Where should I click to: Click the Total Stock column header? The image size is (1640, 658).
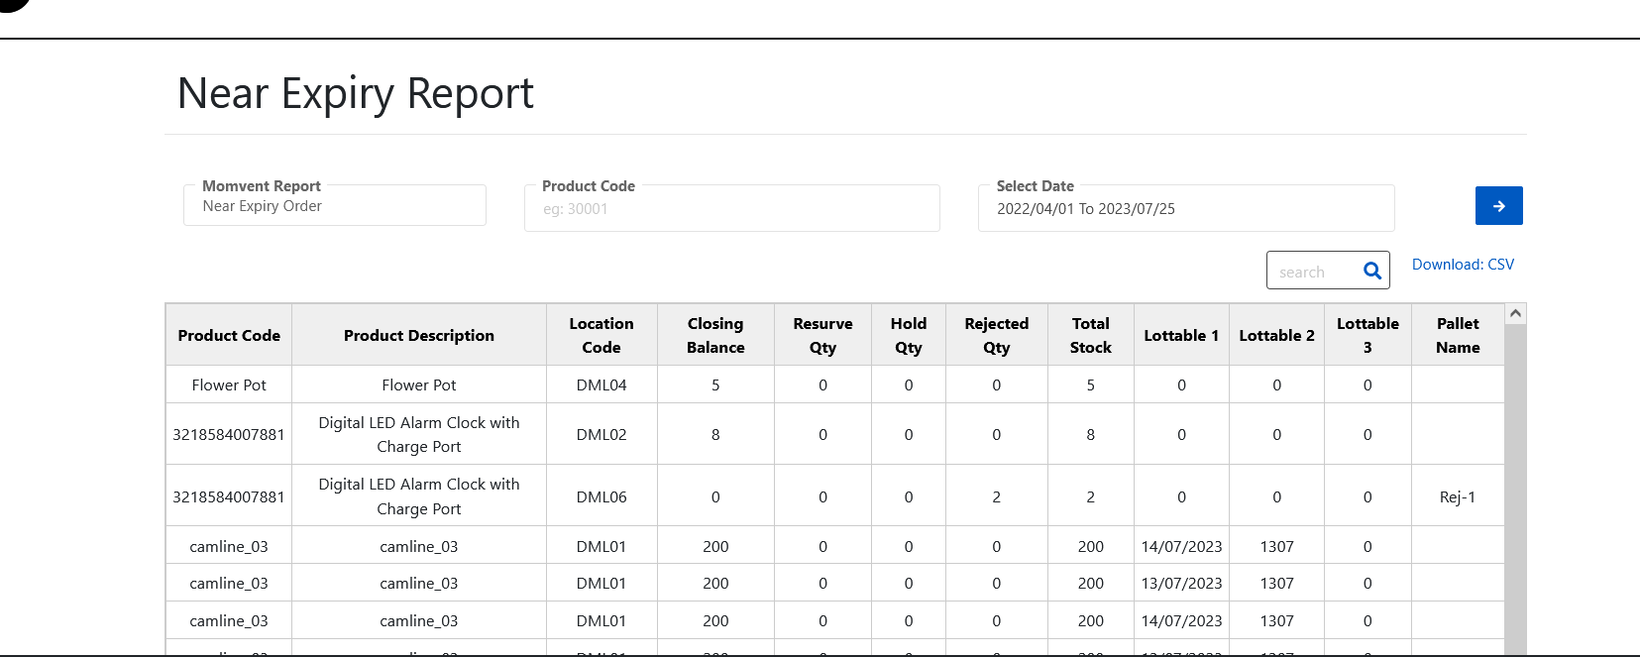tap(1090, 336)
